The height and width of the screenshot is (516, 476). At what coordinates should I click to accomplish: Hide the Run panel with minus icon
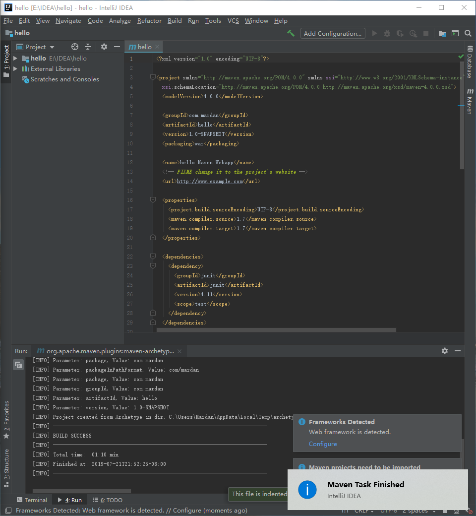point(458,351)
